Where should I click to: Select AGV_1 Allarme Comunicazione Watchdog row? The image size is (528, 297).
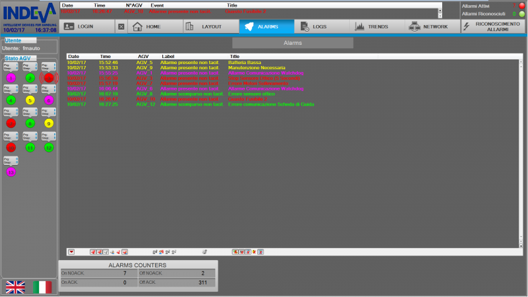293,73
